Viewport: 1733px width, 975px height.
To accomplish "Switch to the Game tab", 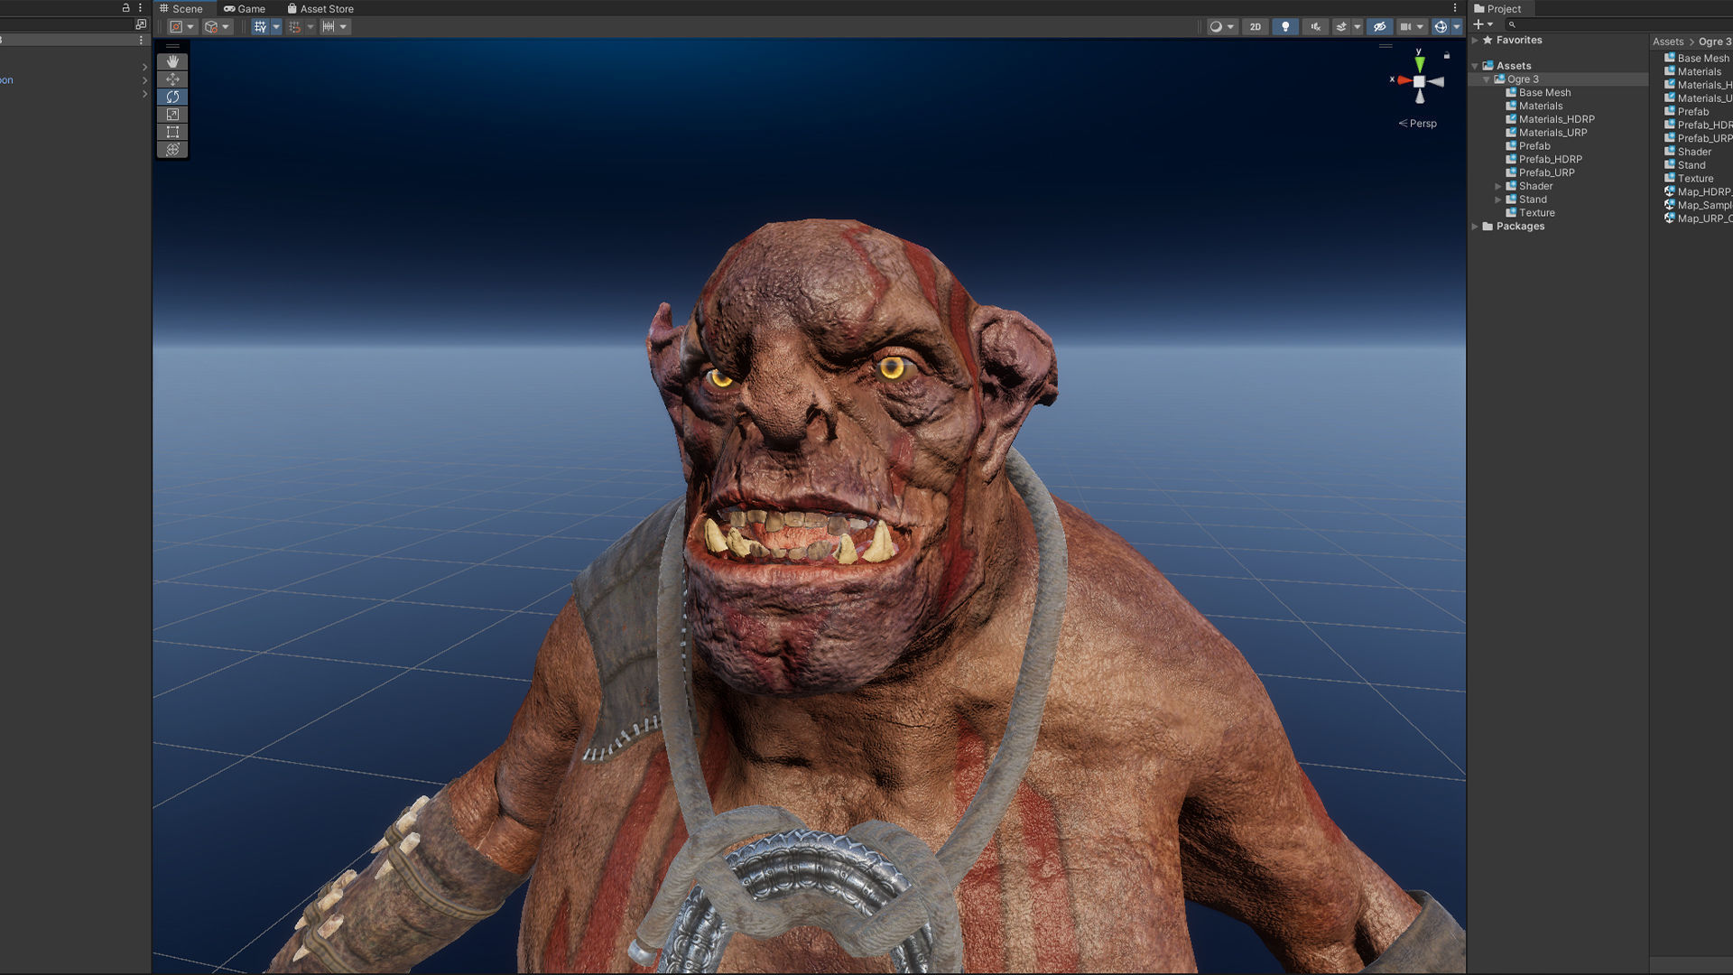I will (x=245, y=9).
